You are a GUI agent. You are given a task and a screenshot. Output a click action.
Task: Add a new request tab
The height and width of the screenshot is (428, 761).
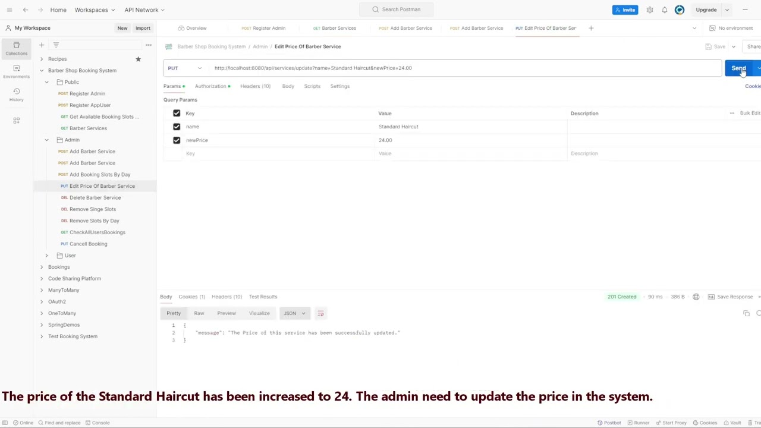(x=591, y=28)
